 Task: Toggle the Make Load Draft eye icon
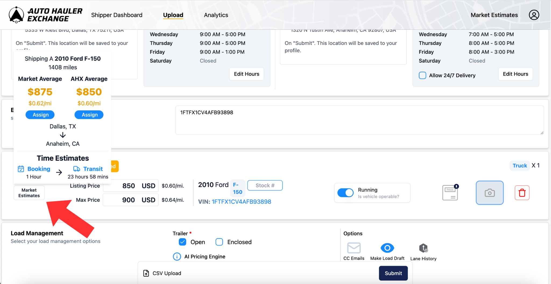point(387,248)
